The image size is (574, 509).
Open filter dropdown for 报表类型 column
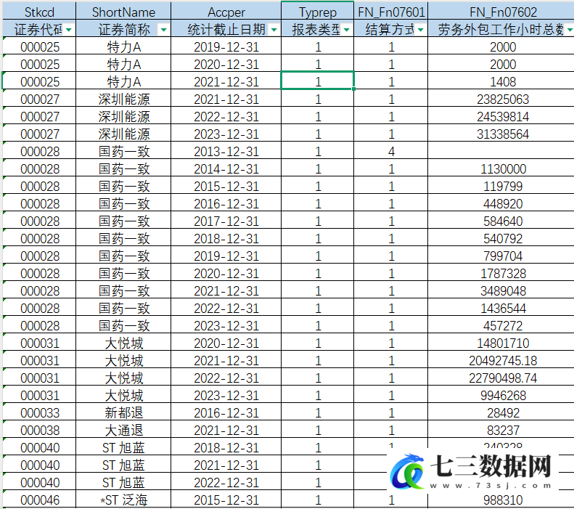coord(346,30)
